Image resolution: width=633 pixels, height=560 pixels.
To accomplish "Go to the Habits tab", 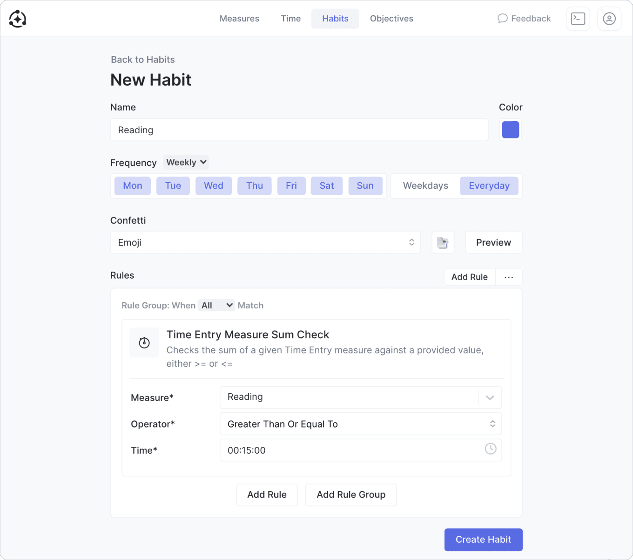I will click(x=335, y=19).
